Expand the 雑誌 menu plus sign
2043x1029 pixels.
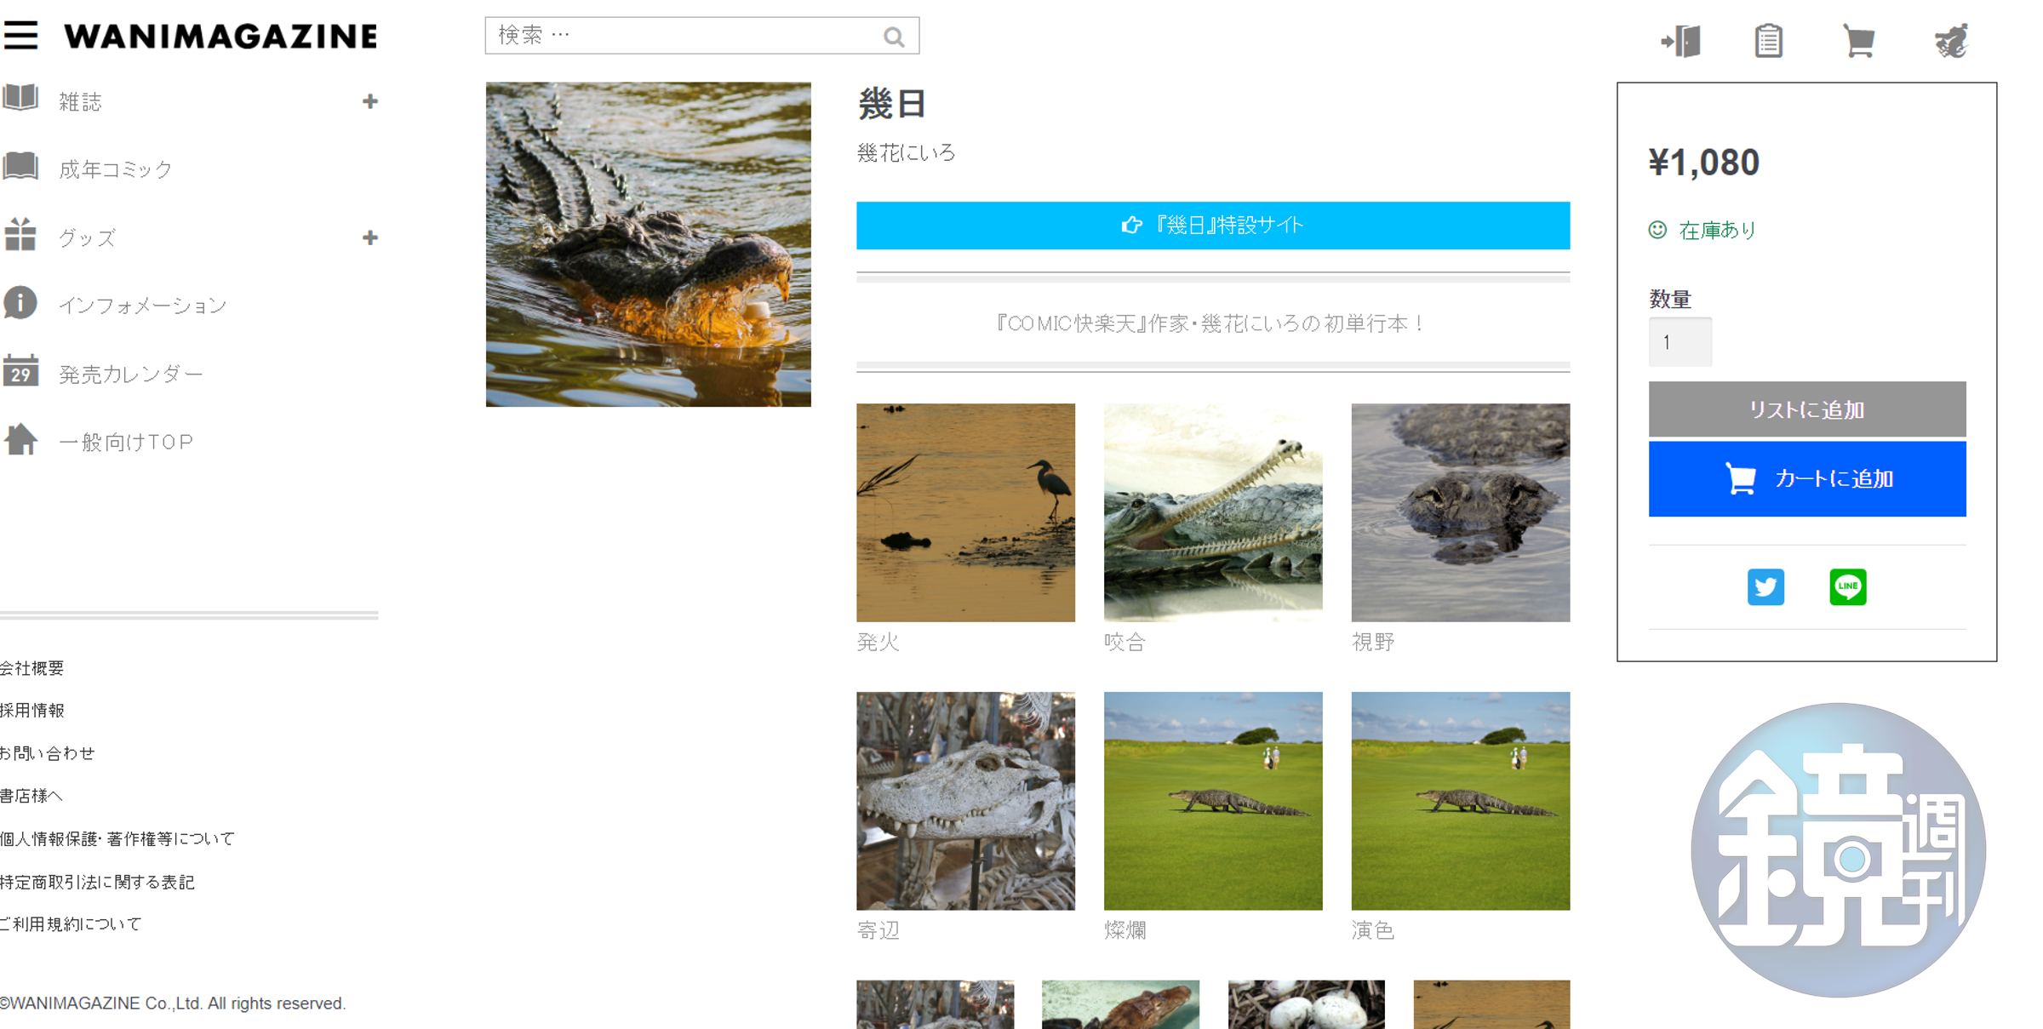pyautogui.click(x=369, y=101)
